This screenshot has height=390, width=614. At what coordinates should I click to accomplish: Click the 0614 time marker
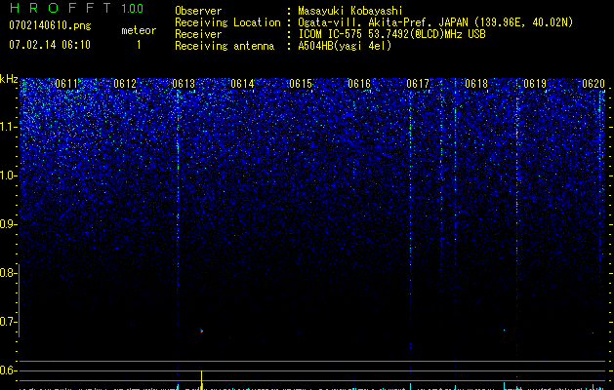pos(242,84)
